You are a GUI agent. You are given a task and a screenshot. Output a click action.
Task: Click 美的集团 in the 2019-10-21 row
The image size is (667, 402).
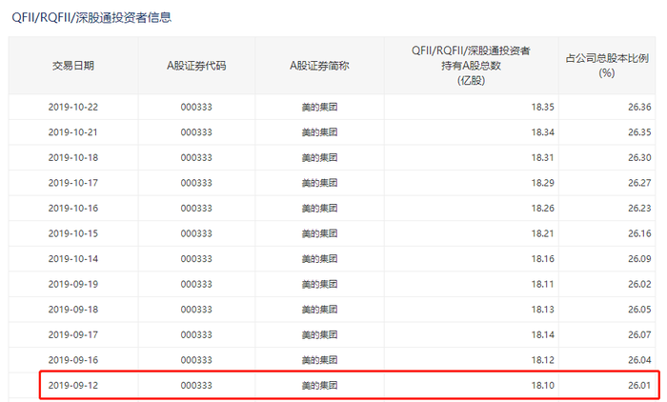pos(319,132)
